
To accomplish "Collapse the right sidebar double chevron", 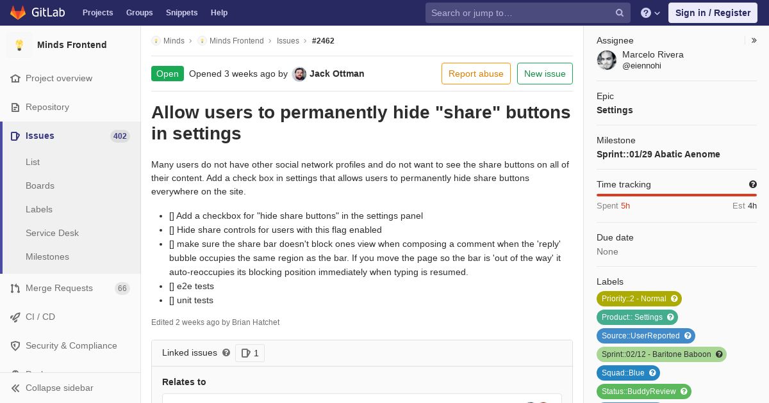I will click(754, 40).
